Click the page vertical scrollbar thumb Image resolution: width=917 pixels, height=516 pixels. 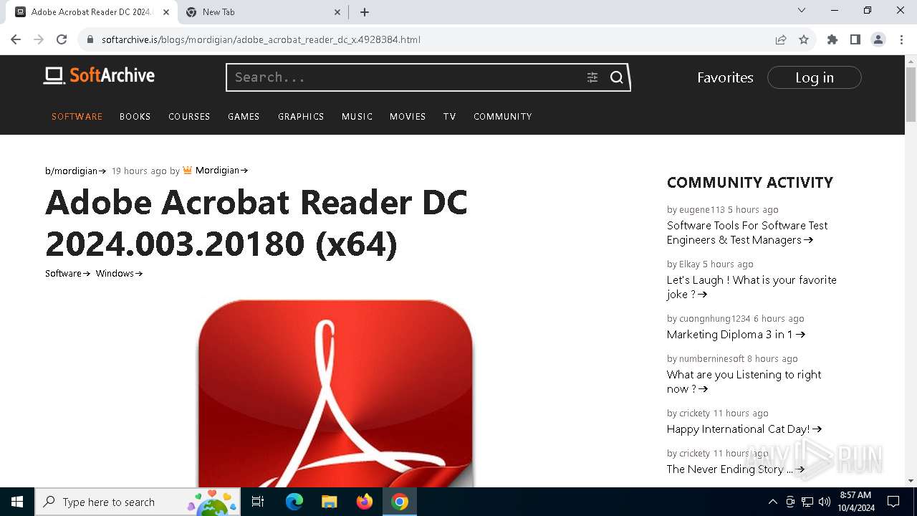911,93
